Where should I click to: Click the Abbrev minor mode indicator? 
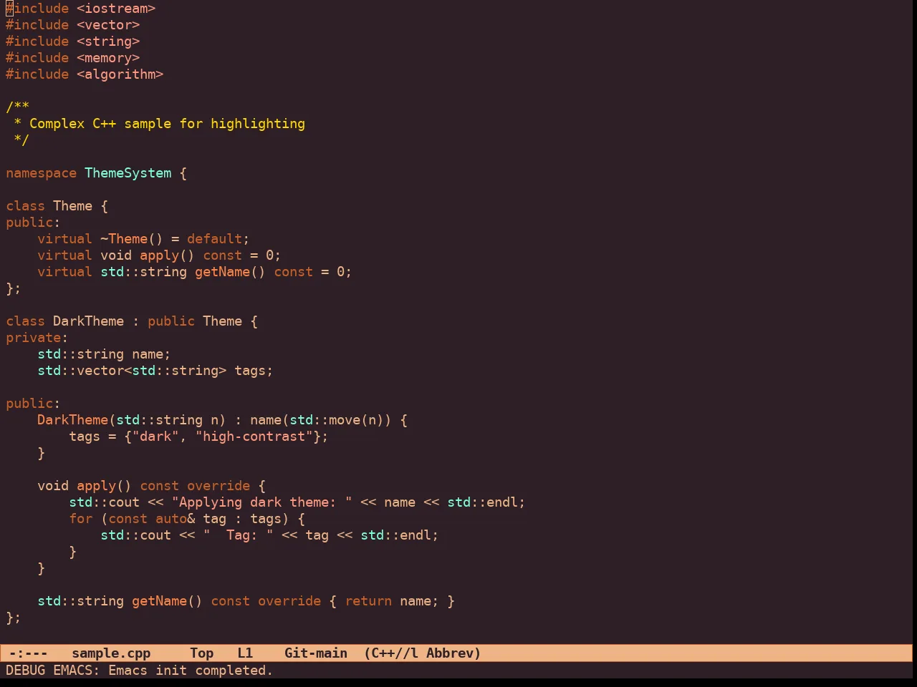click(450, 653)
